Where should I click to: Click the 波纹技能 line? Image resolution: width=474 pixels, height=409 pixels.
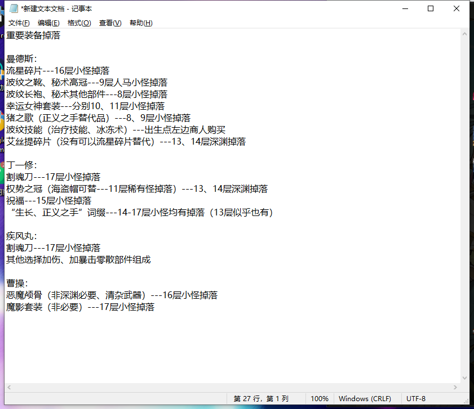pyautogui.click(x=116, y=130)
